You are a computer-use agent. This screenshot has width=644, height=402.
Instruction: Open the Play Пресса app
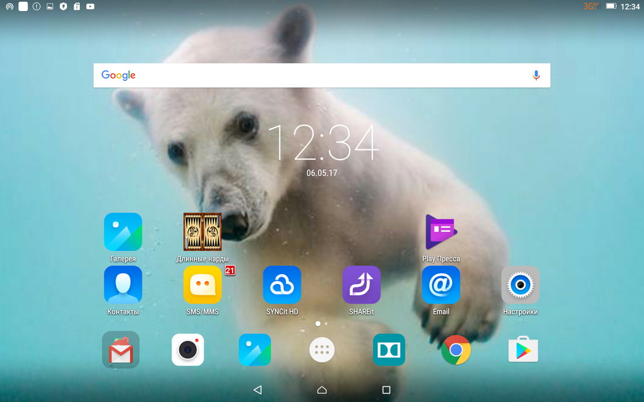tap(441, 232)
